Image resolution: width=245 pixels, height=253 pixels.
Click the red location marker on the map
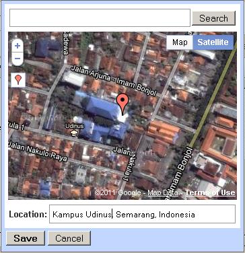(x=123, y=104)
